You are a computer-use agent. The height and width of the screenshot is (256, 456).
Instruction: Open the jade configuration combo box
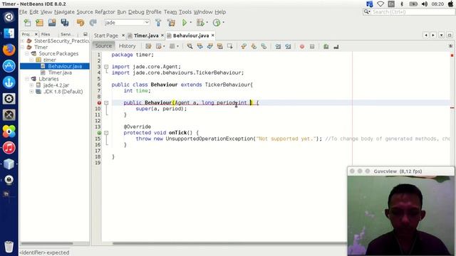[127, 22]
